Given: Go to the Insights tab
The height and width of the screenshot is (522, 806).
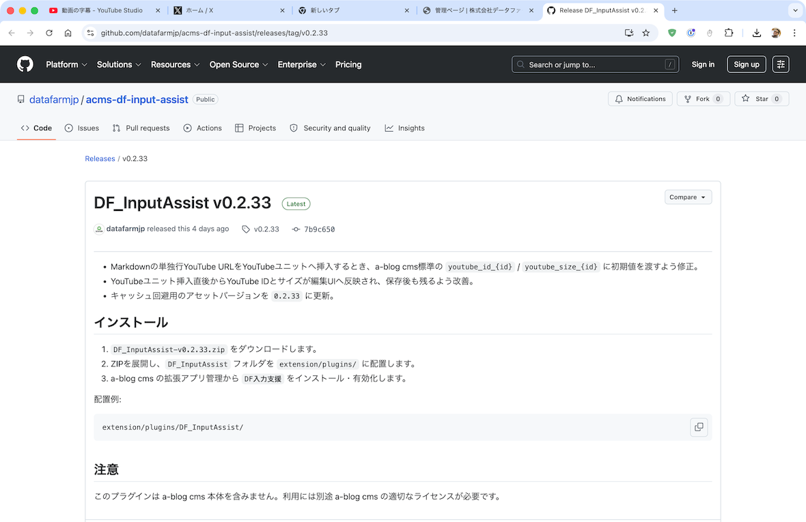Looking at the screenshot, I should pyautogui.click(x=404, y=128).
